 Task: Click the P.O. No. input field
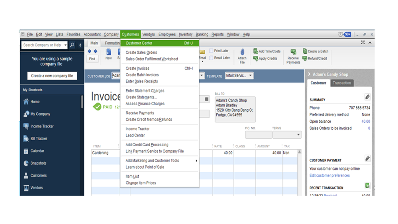[x=259, y=135]
